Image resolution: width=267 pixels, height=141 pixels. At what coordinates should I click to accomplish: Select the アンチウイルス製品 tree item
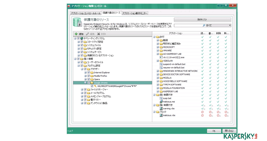point(99,103)
